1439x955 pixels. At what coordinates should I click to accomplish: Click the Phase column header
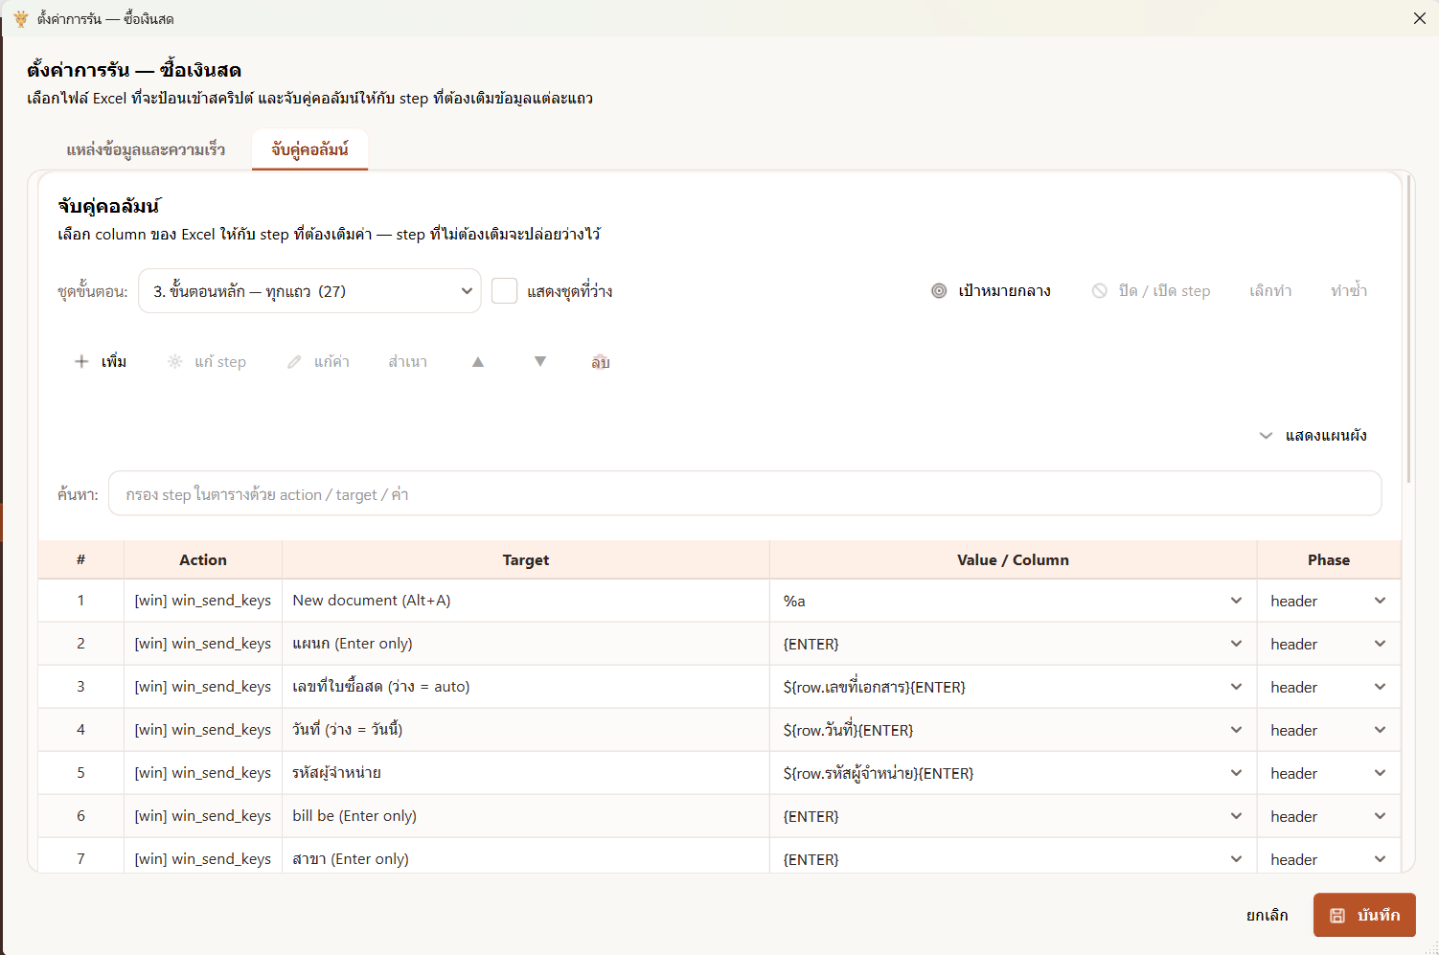[1329, 559]
